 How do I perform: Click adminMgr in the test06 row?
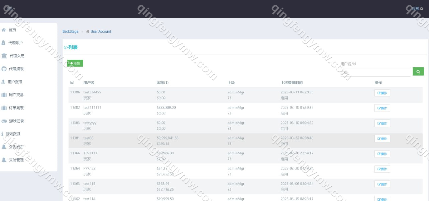(236, 138)
